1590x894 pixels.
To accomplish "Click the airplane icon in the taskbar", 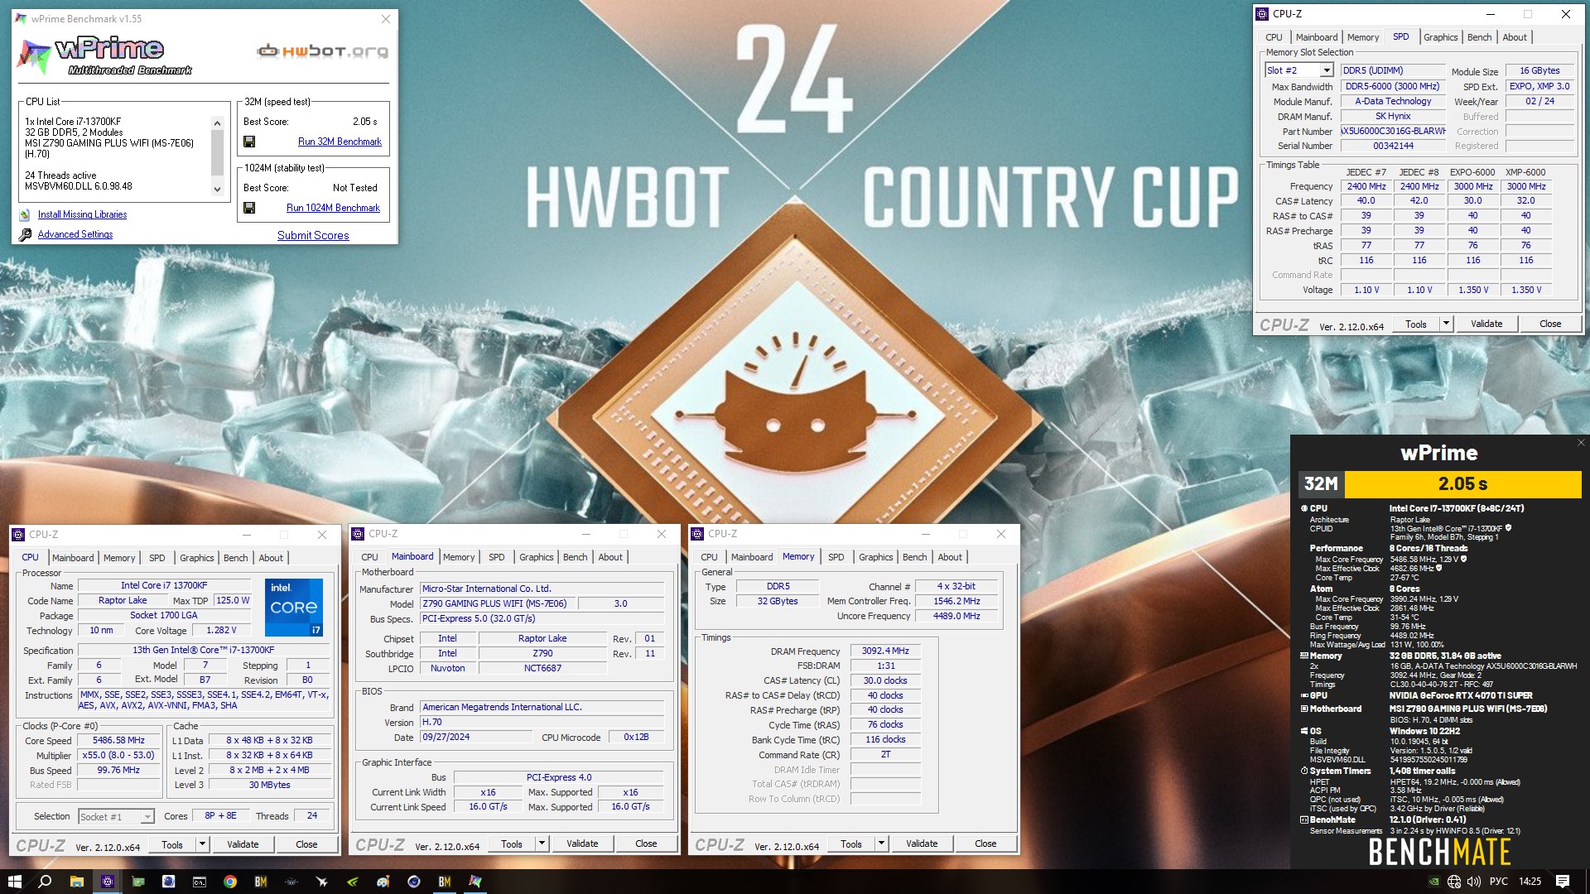I will point(321,882).
